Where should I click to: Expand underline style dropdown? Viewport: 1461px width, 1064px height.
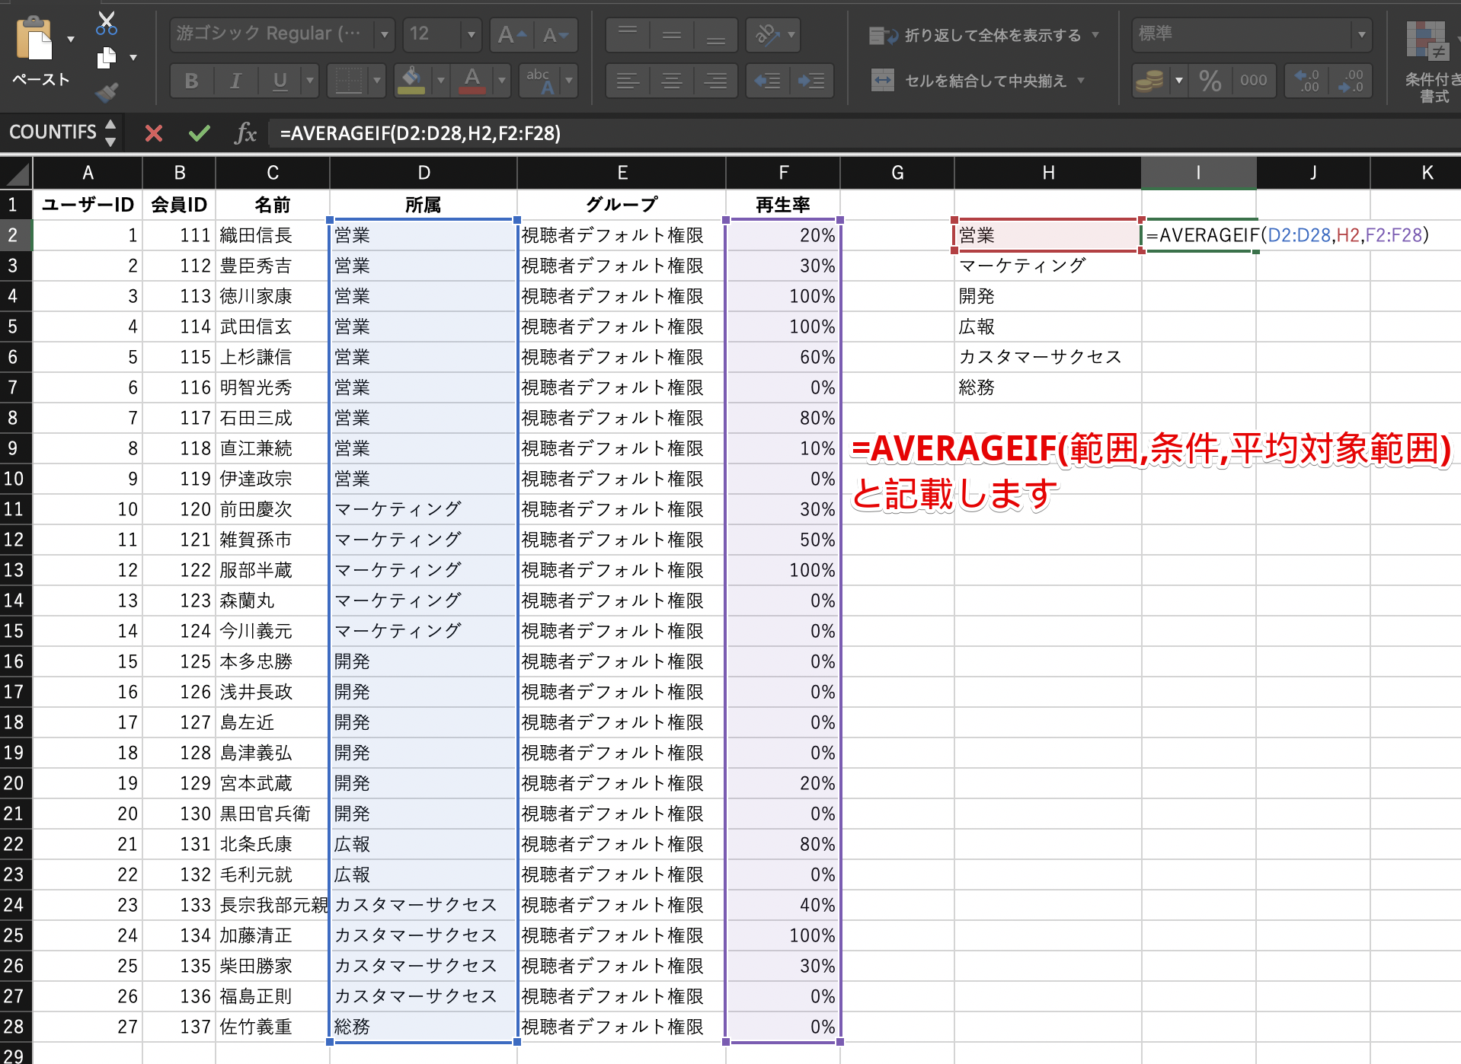(x=309, y=80)
